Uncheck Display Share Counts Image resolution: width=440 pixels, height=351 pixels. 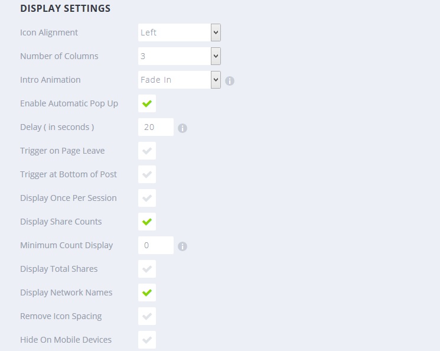click(x=147, y=222)
